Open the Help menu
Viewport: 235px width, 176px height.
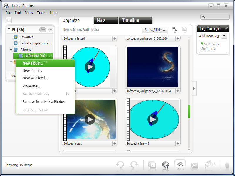(x=54, y=13)
